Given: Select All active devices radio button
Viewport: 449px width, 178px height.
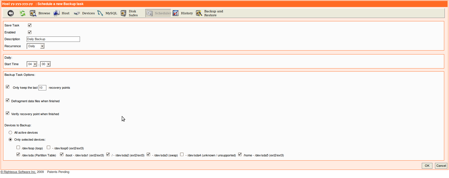Looking at the screenshot, I should click(10, 133).
